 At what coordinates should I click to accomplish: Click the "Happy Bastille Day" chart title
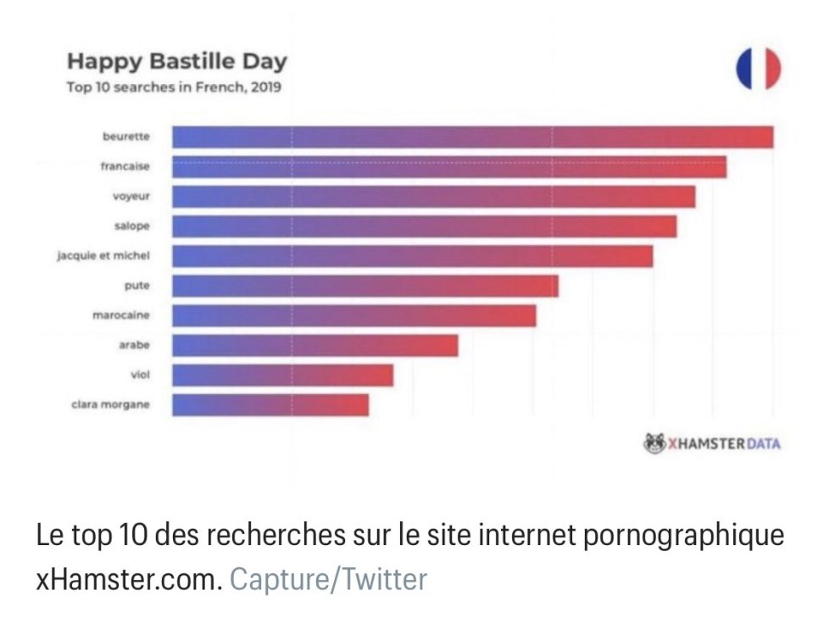176,62
